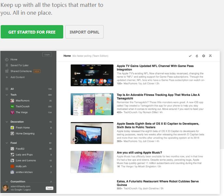Play the video on El Capitan thumbnail

tap(75, 140)
